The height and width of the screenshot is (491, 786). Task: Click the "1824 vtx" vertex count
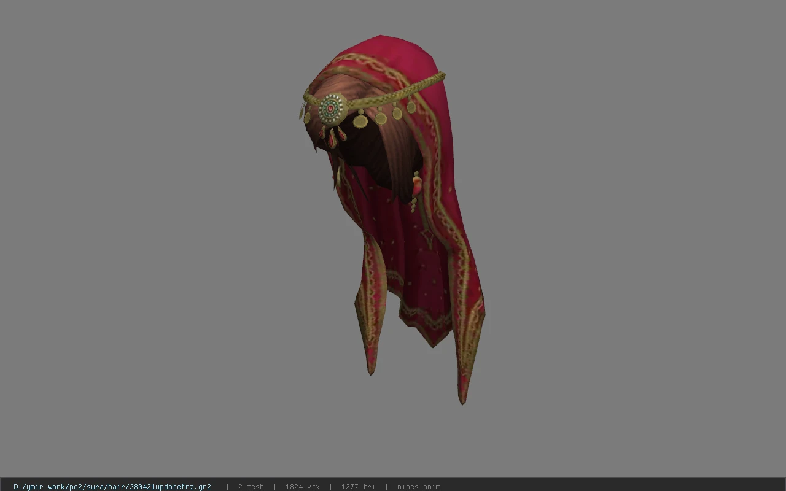(x=303, y=487)
